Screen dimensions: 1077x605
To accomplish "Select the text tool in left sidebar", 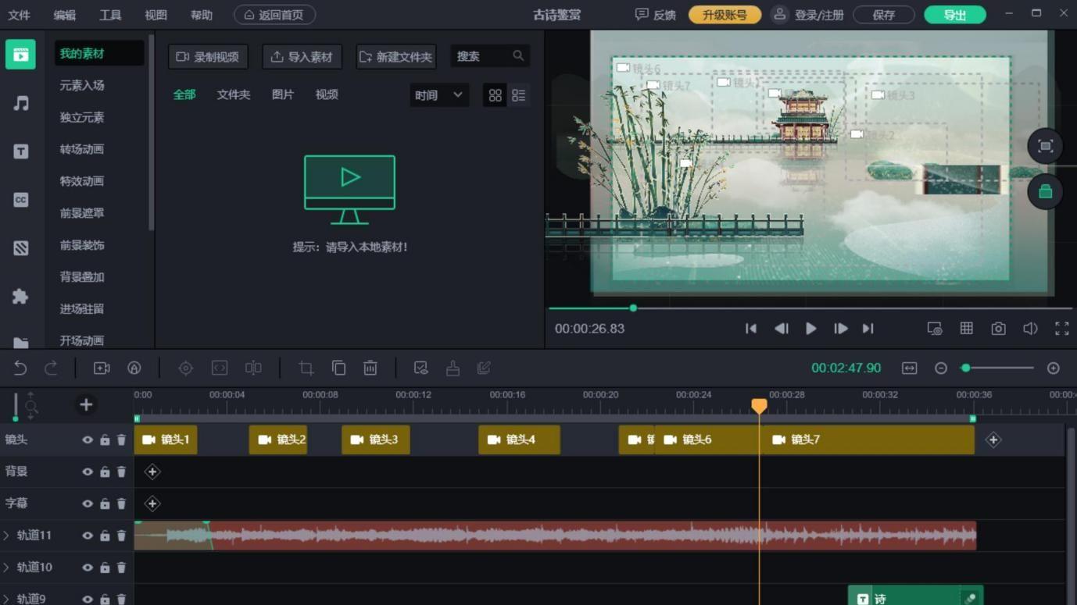I will (x=20, y=151).
